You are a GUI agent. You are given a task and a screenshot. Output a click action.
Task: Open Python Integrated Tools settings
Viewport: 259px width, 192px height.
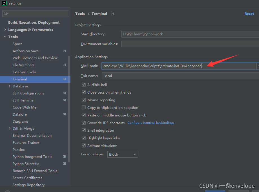tap(32, 157)
